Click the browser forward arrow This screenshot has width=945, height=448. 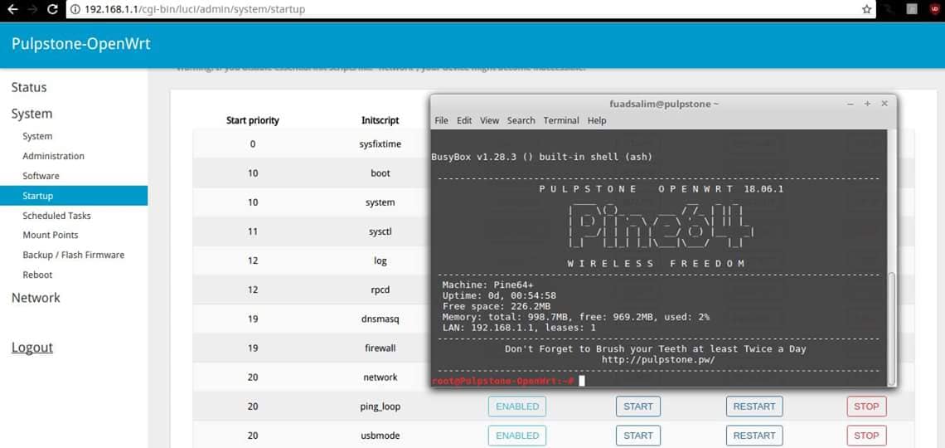tap(32, 9)
